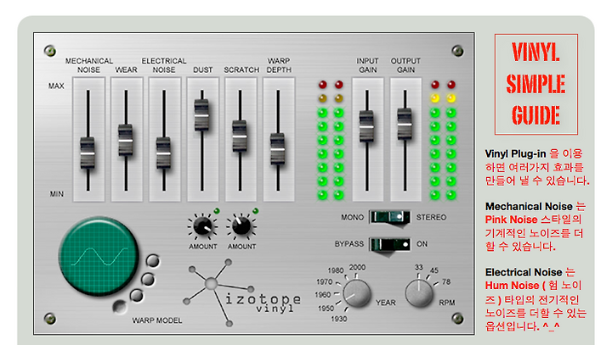
Task: Click the Output Gain slider handle
Action: pos(405,125)
